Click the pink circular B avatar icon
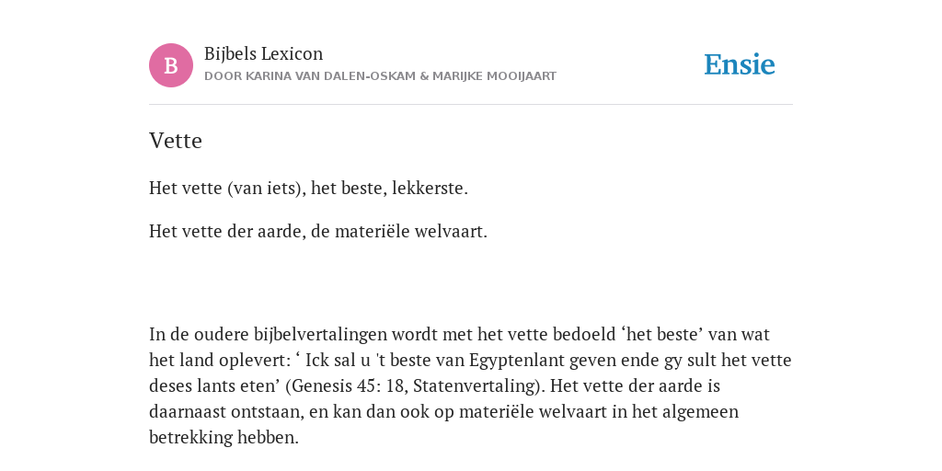 [171, 65]
